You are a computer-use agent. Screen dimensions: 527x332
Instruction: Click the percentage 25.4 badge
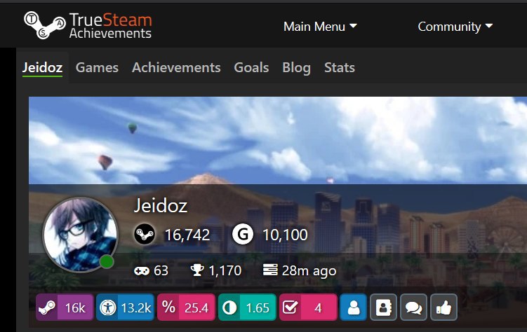186,307
